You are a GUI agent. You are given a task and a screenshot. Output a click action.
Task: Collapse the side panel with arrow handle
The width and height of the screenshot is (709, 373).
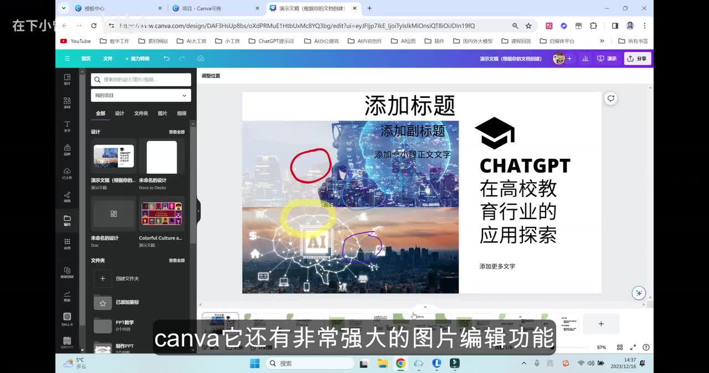(198, 211)
